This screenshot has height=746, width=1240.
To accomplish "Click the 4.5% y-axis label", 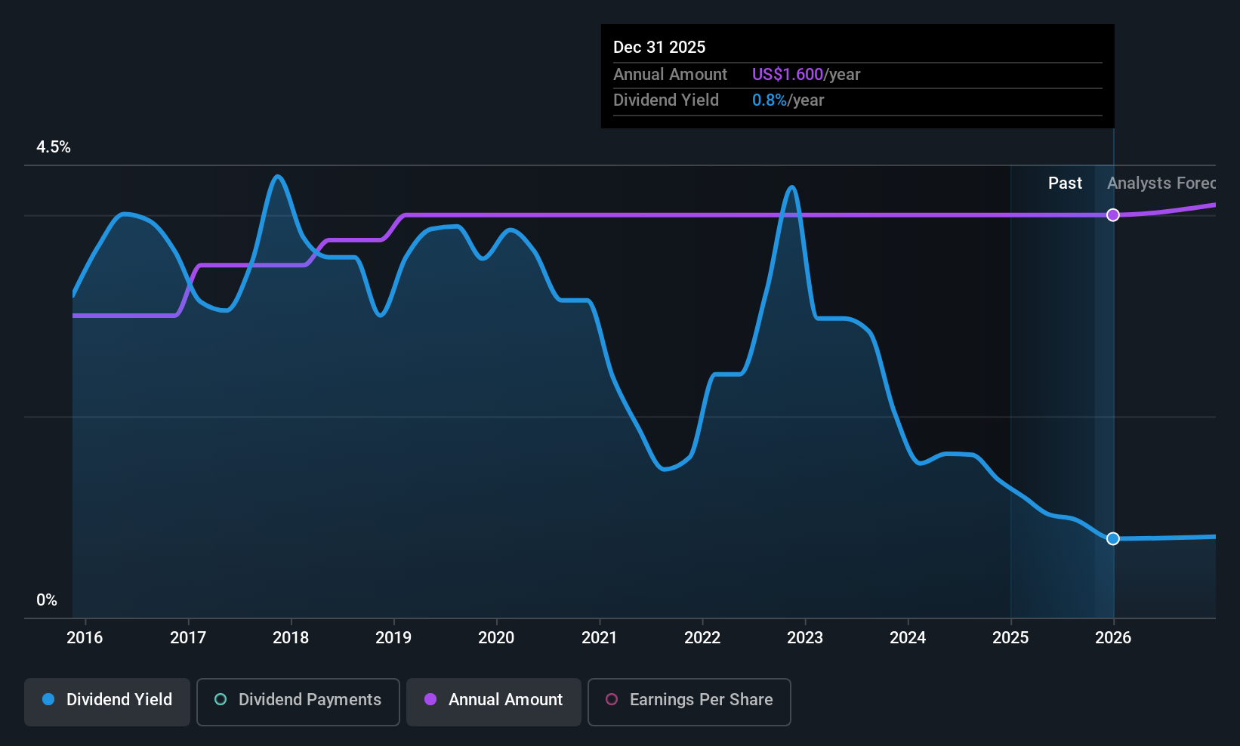I will pyautogui.click(x=54, y=147).
